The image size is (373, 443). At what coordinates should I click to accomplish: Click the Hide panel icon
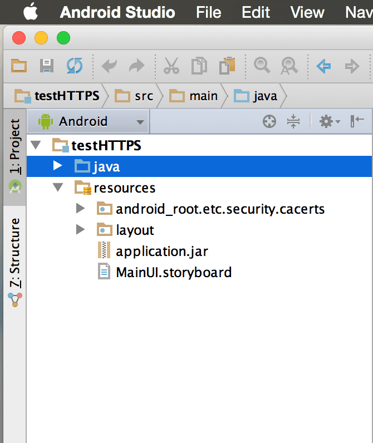[x=357, y=121]
